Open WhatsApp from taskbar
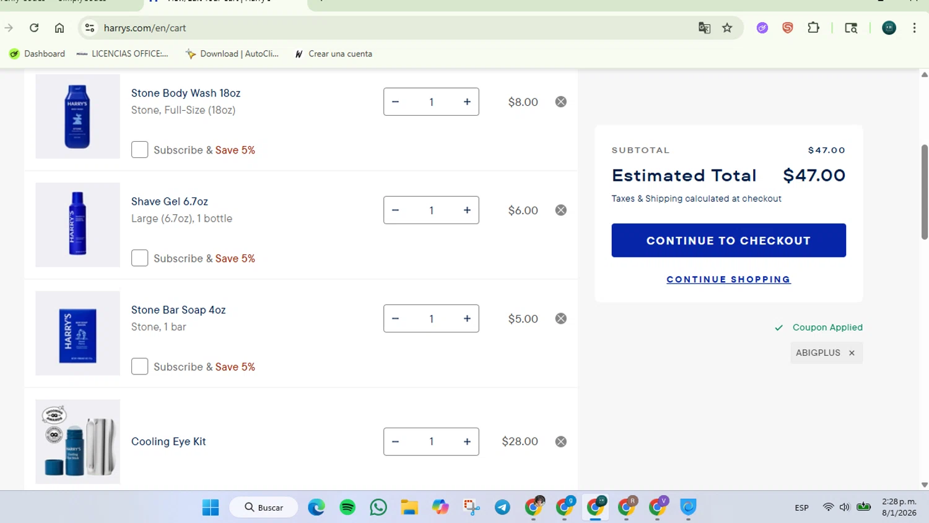929x523 pixels. (x=378, y=508)
